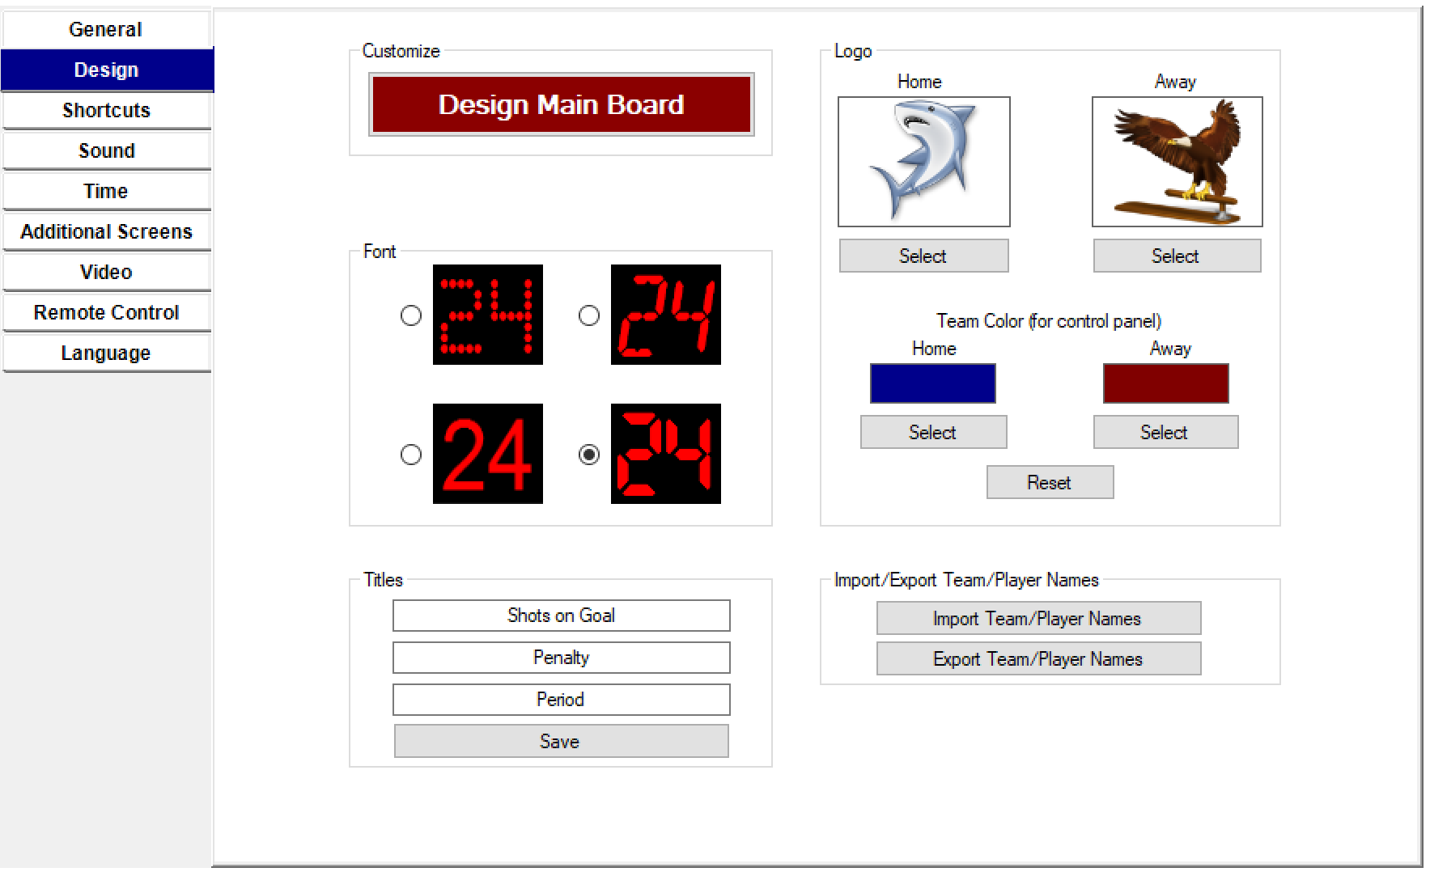This screenshot has height=876, width=1430.
Task: Select the dot-matrix font radio button
Action: point(411,315)
